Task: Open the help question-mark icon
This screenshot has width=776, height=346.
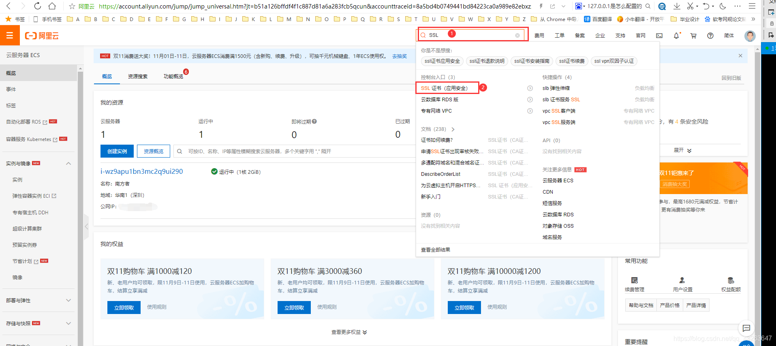Action: 710,36
